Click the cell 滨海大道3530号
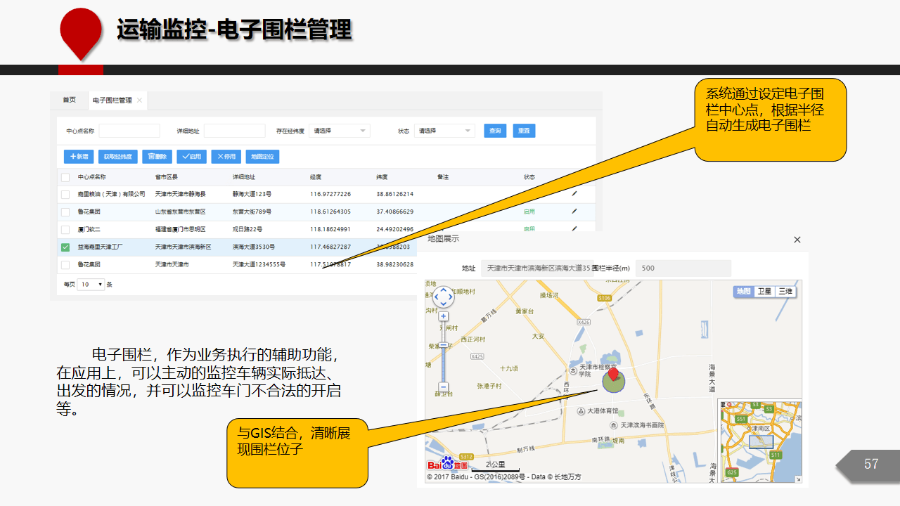 point(254,247)
